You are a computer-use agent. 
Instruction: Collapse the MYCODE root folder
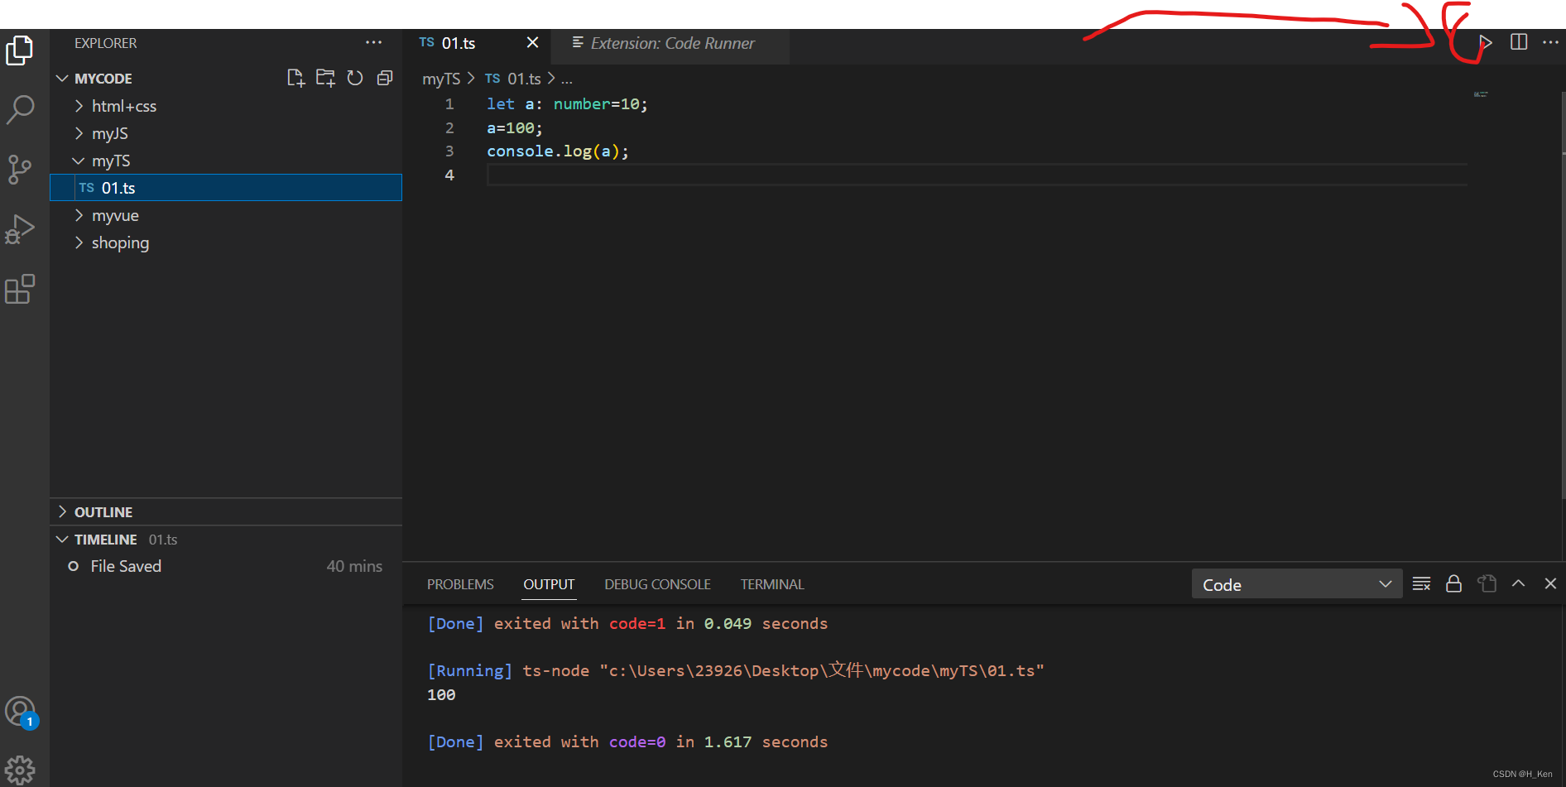click(226, 79)
